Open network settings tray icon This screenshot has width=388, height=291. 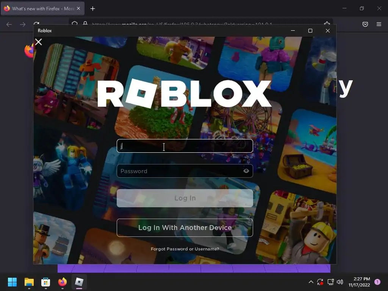point(330,282)
